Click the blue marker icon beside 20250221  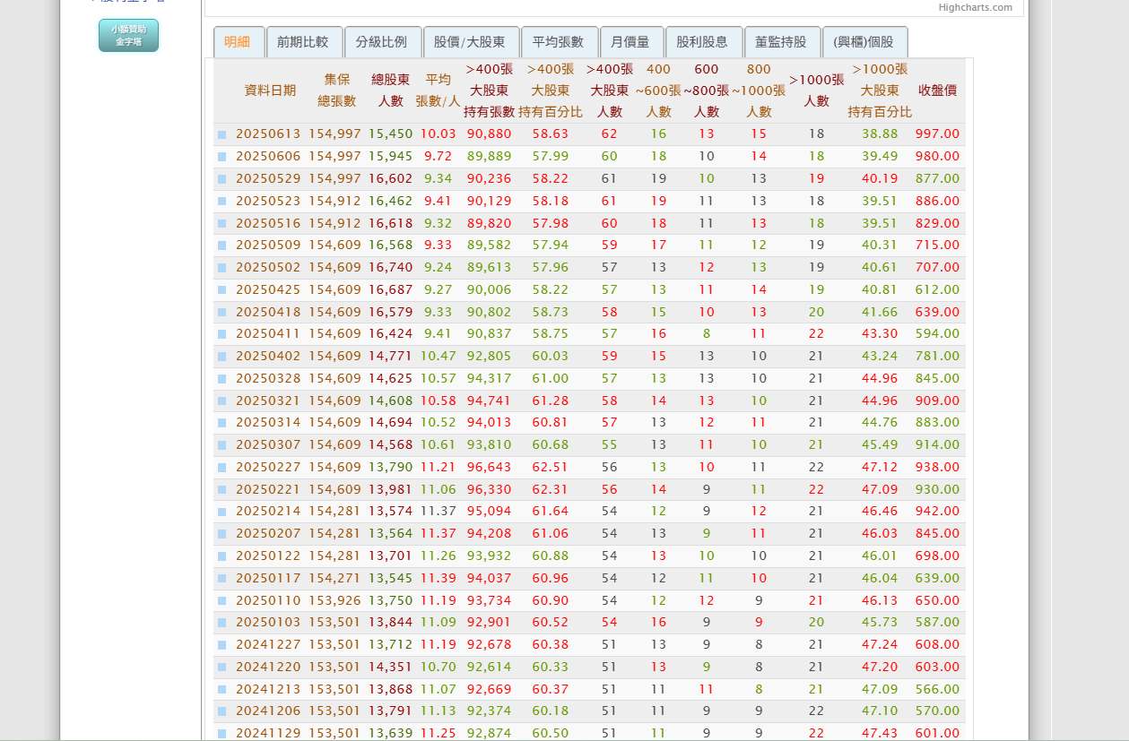point(221,489)
